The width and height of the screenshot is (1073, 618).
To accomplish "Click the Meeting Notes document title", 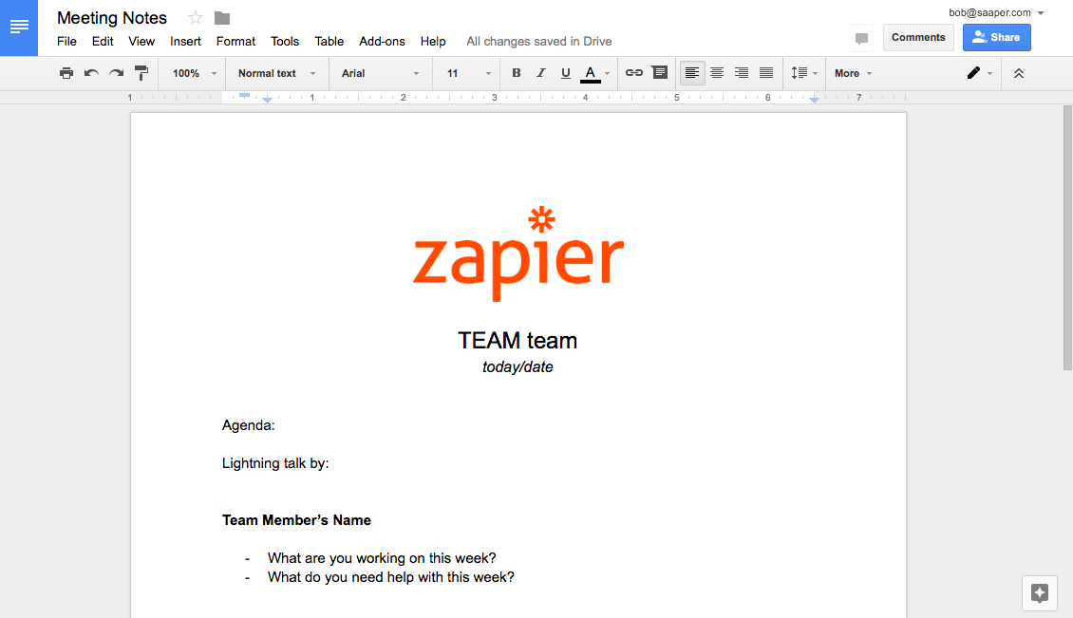I will pyautogui.click(x=111, y=18).
